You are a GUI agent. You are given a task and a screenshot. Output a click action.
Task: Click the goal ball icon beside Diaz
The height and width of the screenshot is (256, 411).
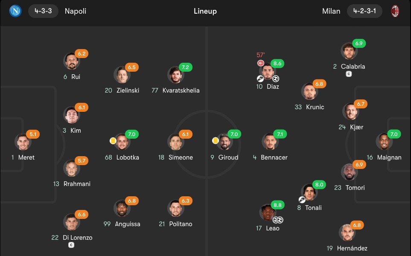(276, 79)
